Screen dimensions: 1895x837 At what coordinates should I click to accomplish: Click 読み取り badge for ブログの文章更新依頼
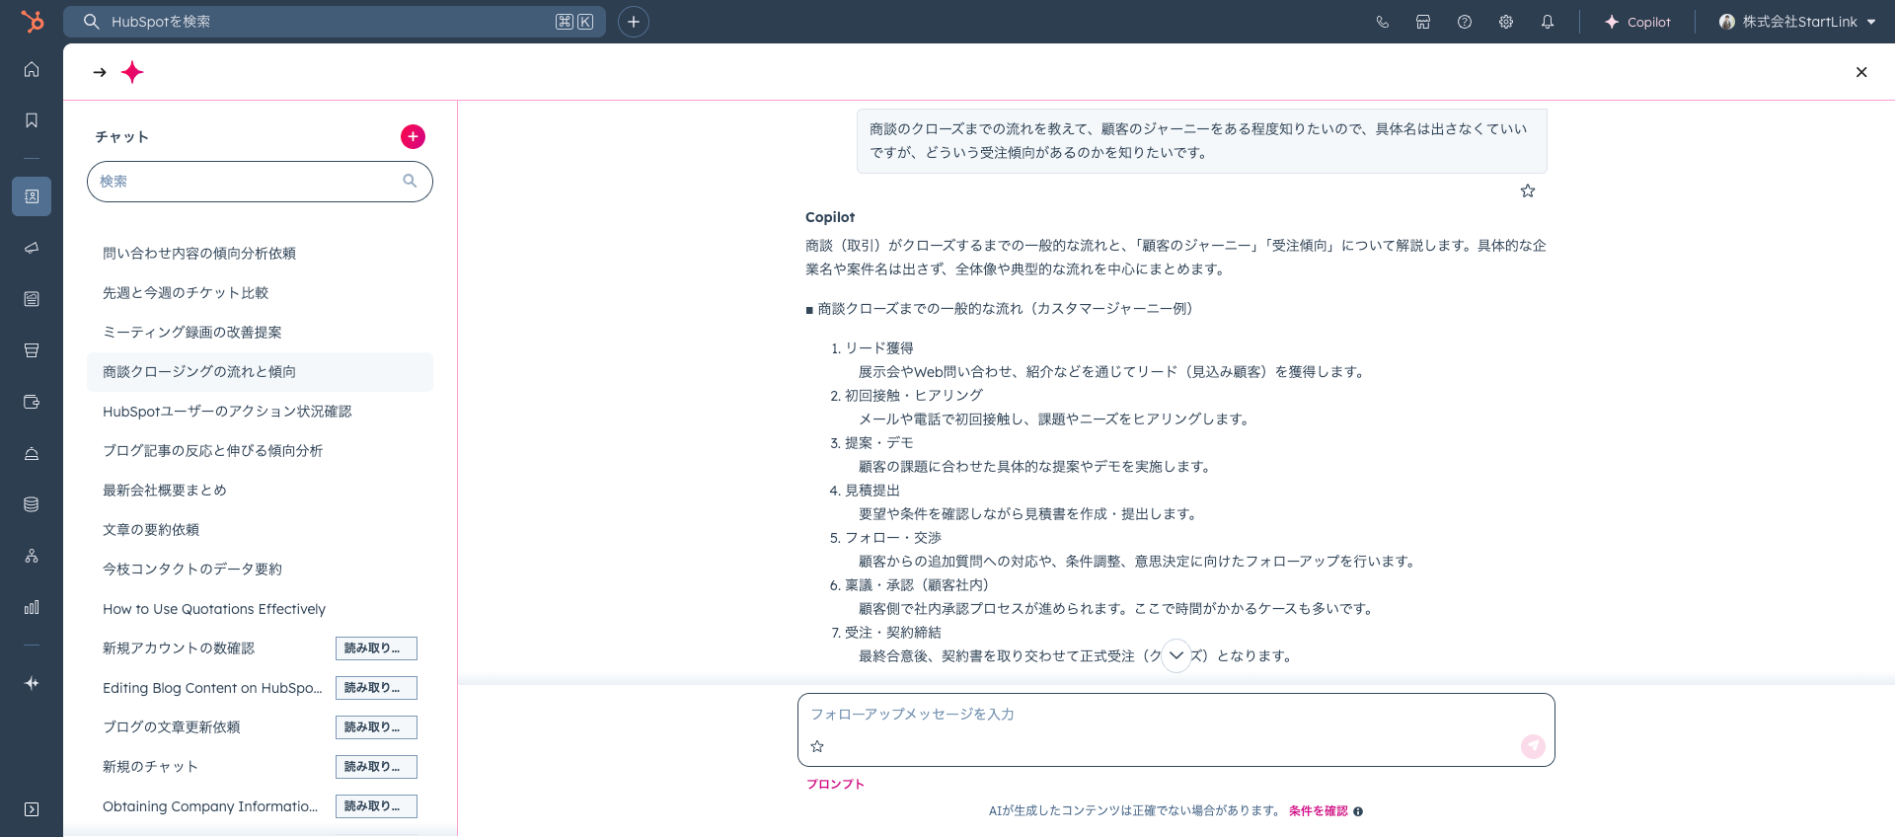[376, 727]
